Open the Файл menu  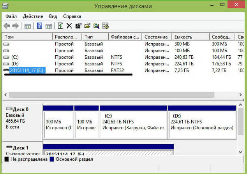click(11, 16)
